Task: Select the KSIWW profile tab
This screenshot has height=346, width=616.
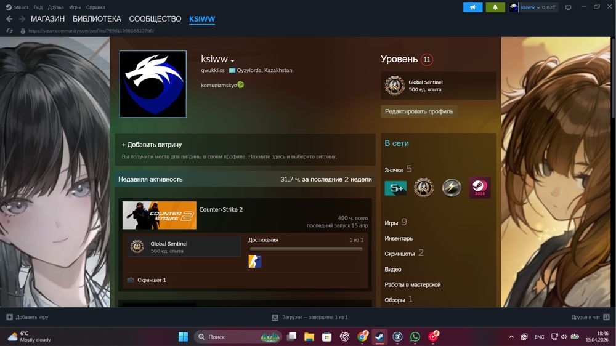Action: 202,19
